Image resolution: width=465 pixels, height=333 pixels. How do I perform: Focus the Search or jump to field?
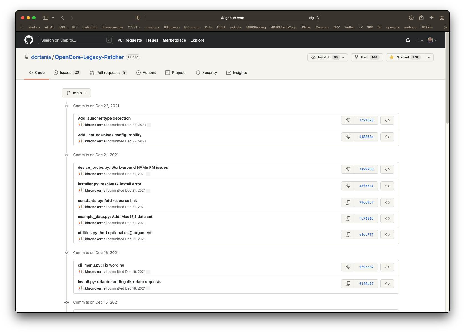[75, 40]
